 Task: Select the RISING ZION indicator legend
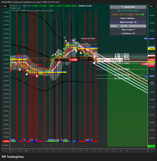coord(16,8)
